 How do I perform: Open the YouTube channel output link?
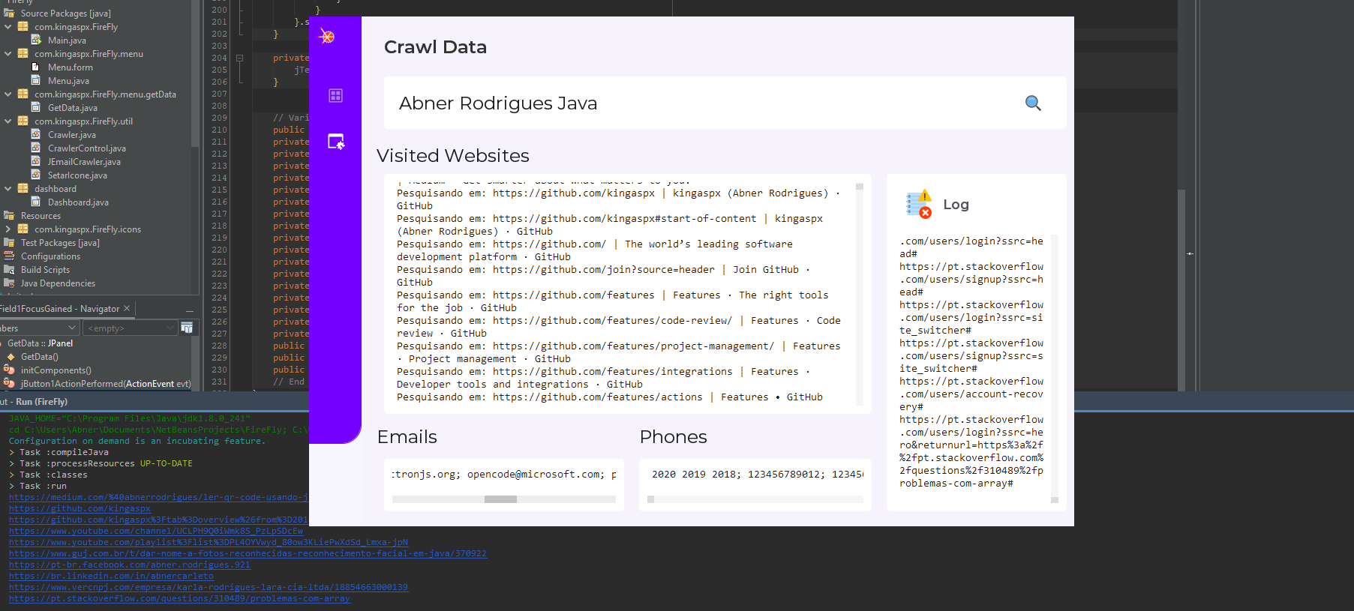point(156,531)
